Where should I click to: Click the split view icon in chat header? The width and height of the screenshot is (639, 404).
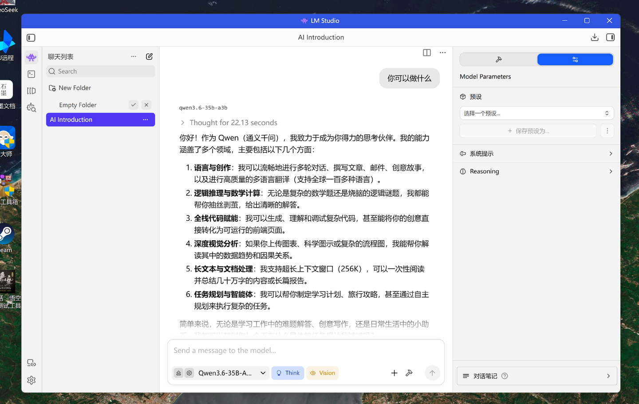point(427,53)
